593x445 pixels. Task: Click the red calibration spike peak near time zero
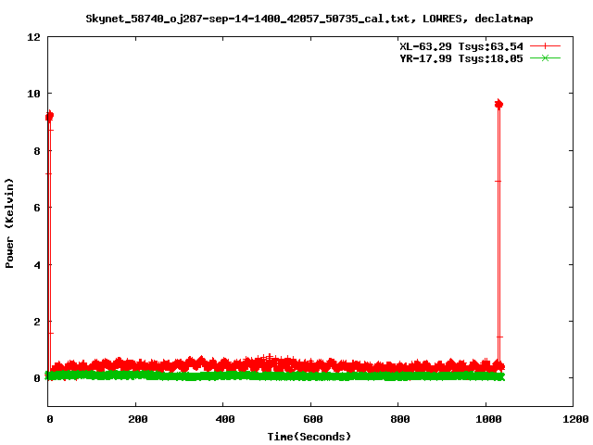pyautogui.click(x=49, y=116)
